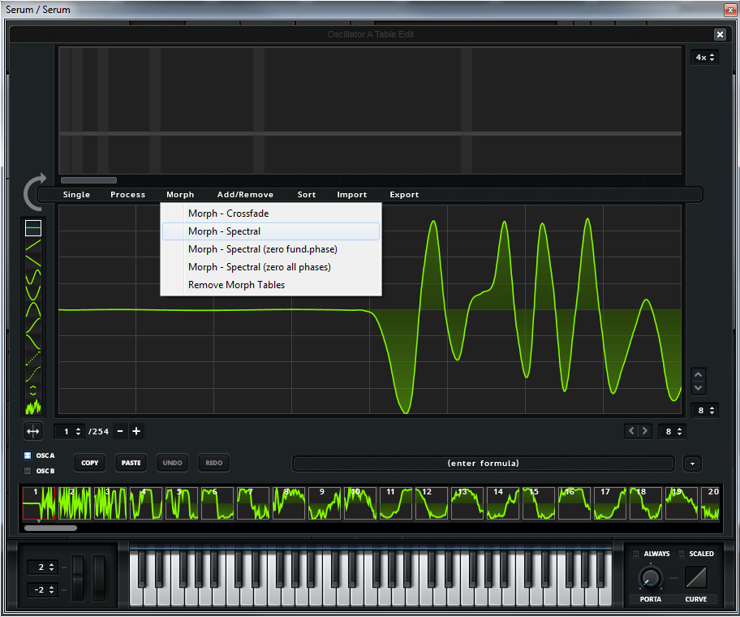Adjust pitch bend down range -2 stepper
Viewport: 740px width, 617px height.
coord(43,589)
